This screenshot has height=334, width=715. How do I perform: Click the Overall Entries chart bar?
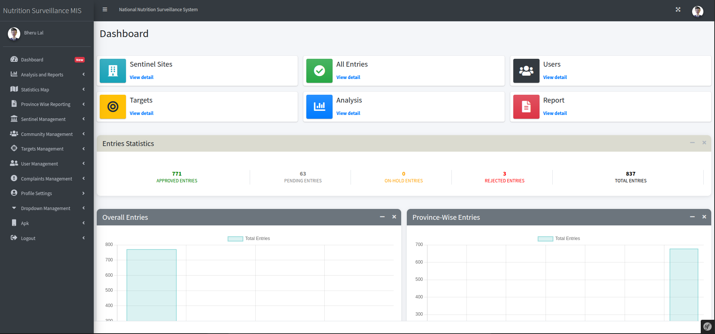(151, 285)
